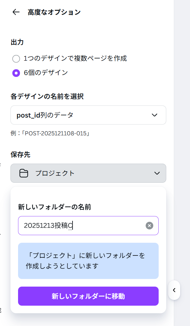Viewport: 190px width, 326px height.
Task: Click the 新しいフォルダーの名前 label
Action: click(54, 207)
